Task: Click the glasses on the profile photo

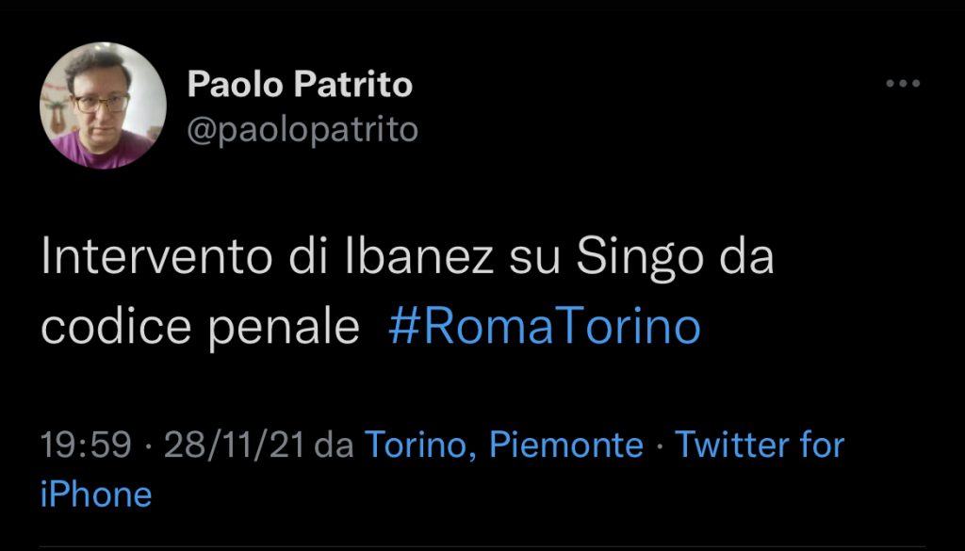Action: click(100, 102)
